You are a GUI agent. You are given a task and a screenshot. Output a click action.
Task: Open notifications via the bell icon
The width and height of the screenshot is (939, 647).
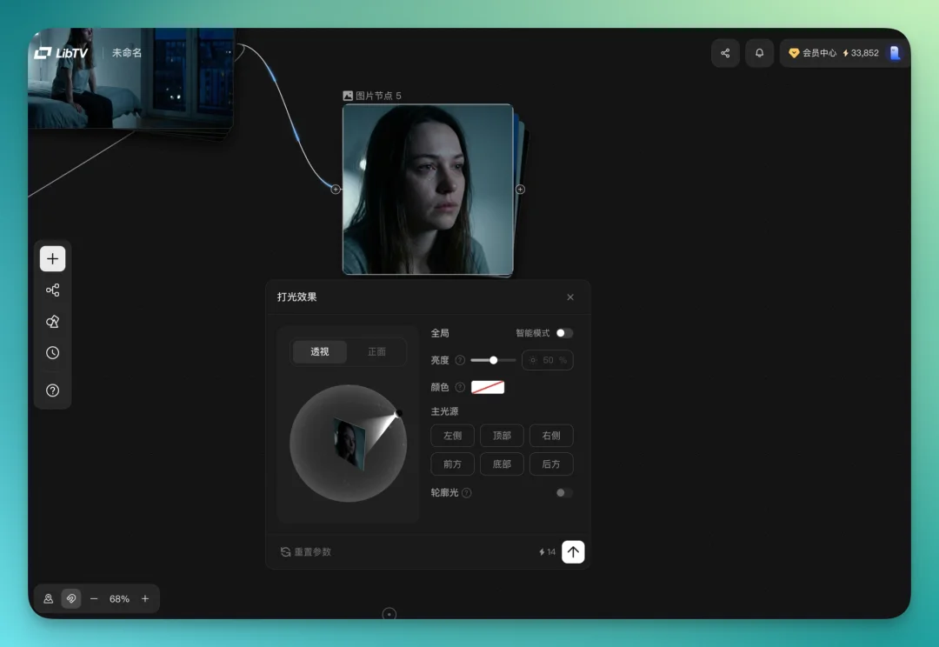[759, 53]
